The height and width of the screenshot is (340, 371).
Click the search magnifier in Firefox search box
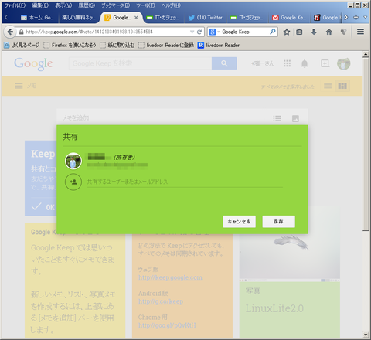[273, 32]
